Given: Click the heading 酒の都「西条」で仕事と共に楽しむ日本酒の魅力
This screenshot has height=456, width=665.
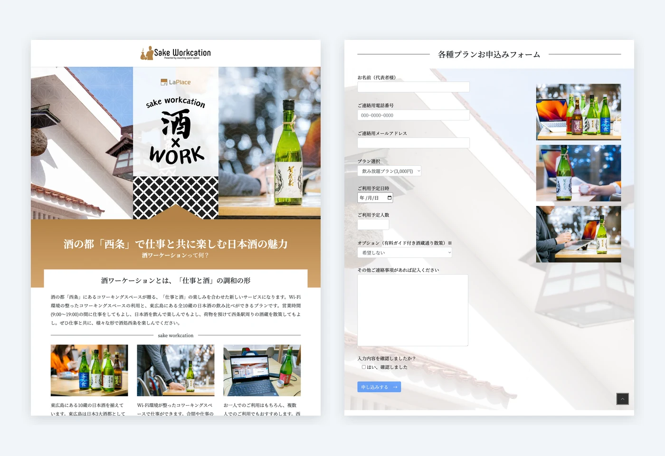Looking at the screenshot, I should pyautogui.click(x=176, y=244).
